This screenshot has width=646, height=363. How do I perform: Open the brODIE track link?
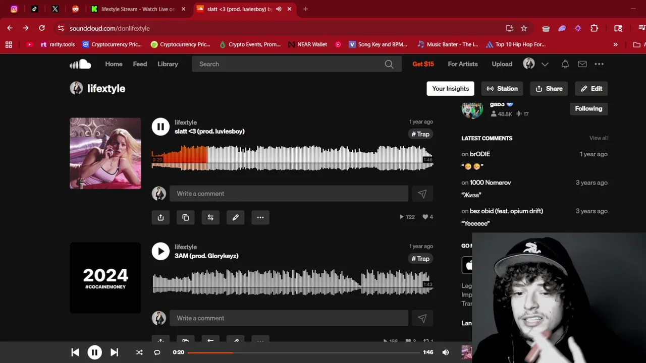[x=480, y=154]
